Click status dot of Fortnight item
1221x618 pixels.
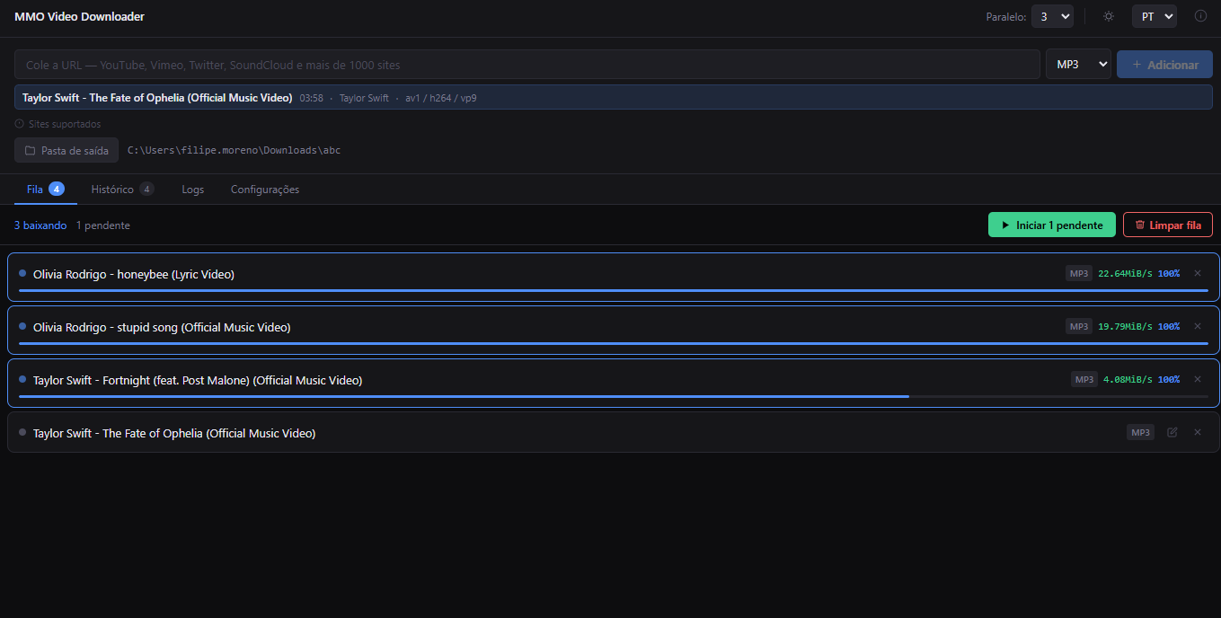click(x=22, y=379)
